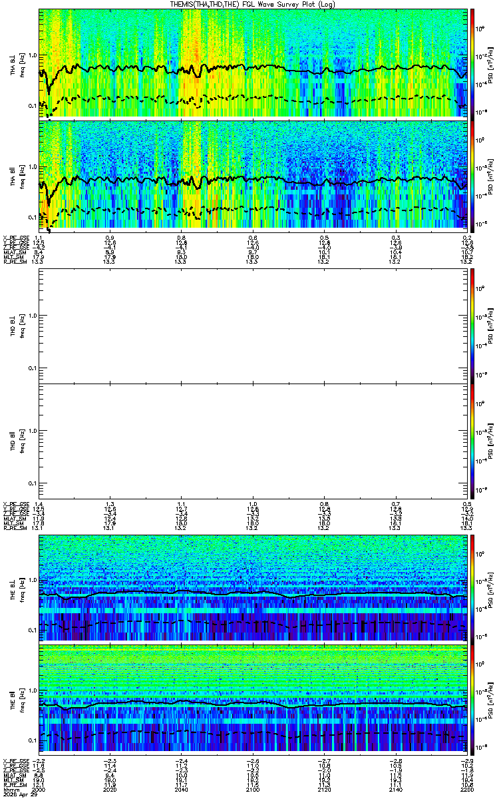Click the 'PSD [nT²/Hz]' label of the THD B⊥ color bar
Screen dimensions: 499x799
pyautogui.click(x=491, y=326)
